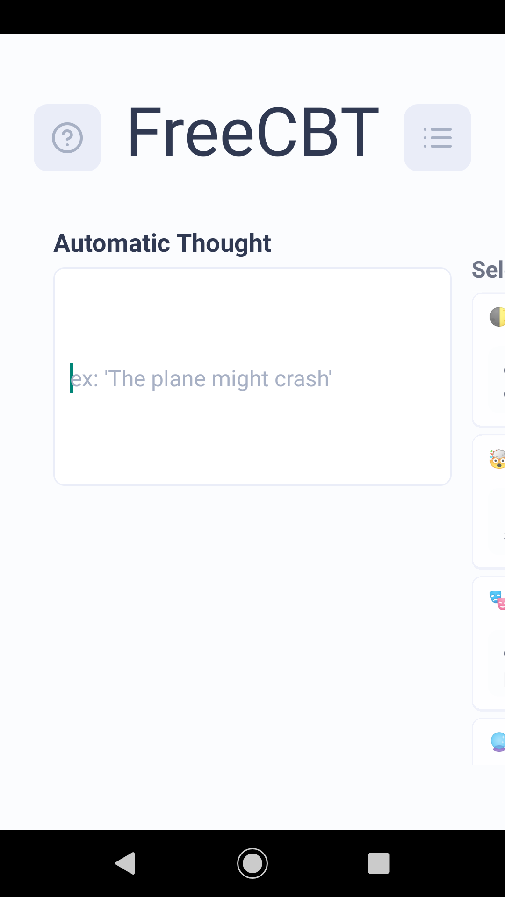
Task: Select the half-moon emoji distortion
Action: coord(497,317)
